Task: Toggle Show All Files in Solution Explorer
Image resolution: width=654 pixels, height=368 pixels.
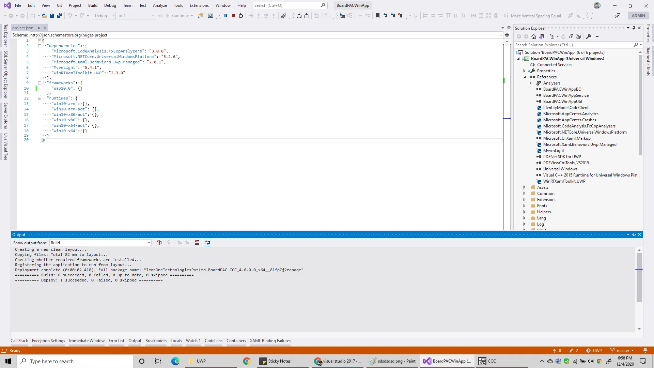Action: tap(578, 36)
